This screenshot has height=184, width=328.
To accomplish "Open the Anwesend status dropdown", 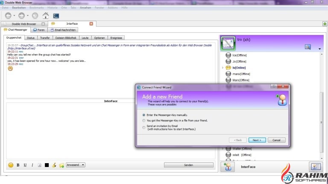I will click(x=76, y=165).
